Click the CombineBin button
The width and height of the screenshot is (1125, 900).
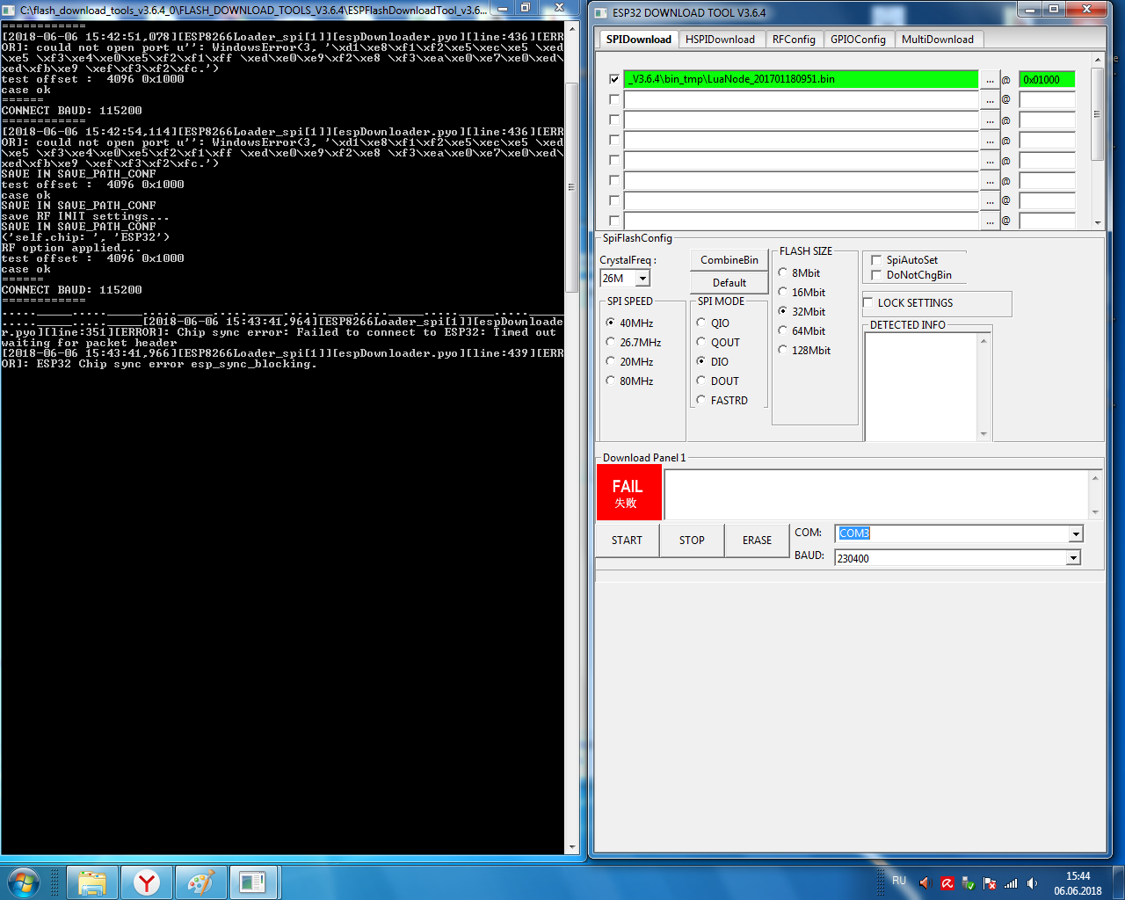tap(729, 260)
